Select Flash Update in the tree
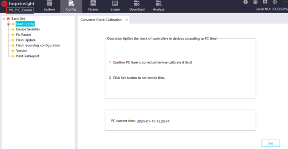Viewport: 288px width, 149px height. pyautogui.click(x=26, y=40)
